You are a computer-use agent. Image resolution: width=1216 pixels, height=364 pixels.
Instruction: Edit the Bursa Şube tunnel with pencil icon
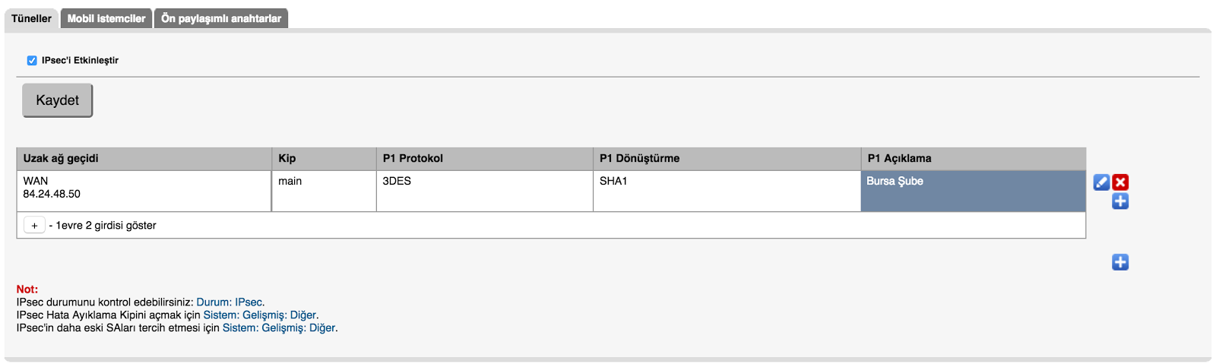1101,182
